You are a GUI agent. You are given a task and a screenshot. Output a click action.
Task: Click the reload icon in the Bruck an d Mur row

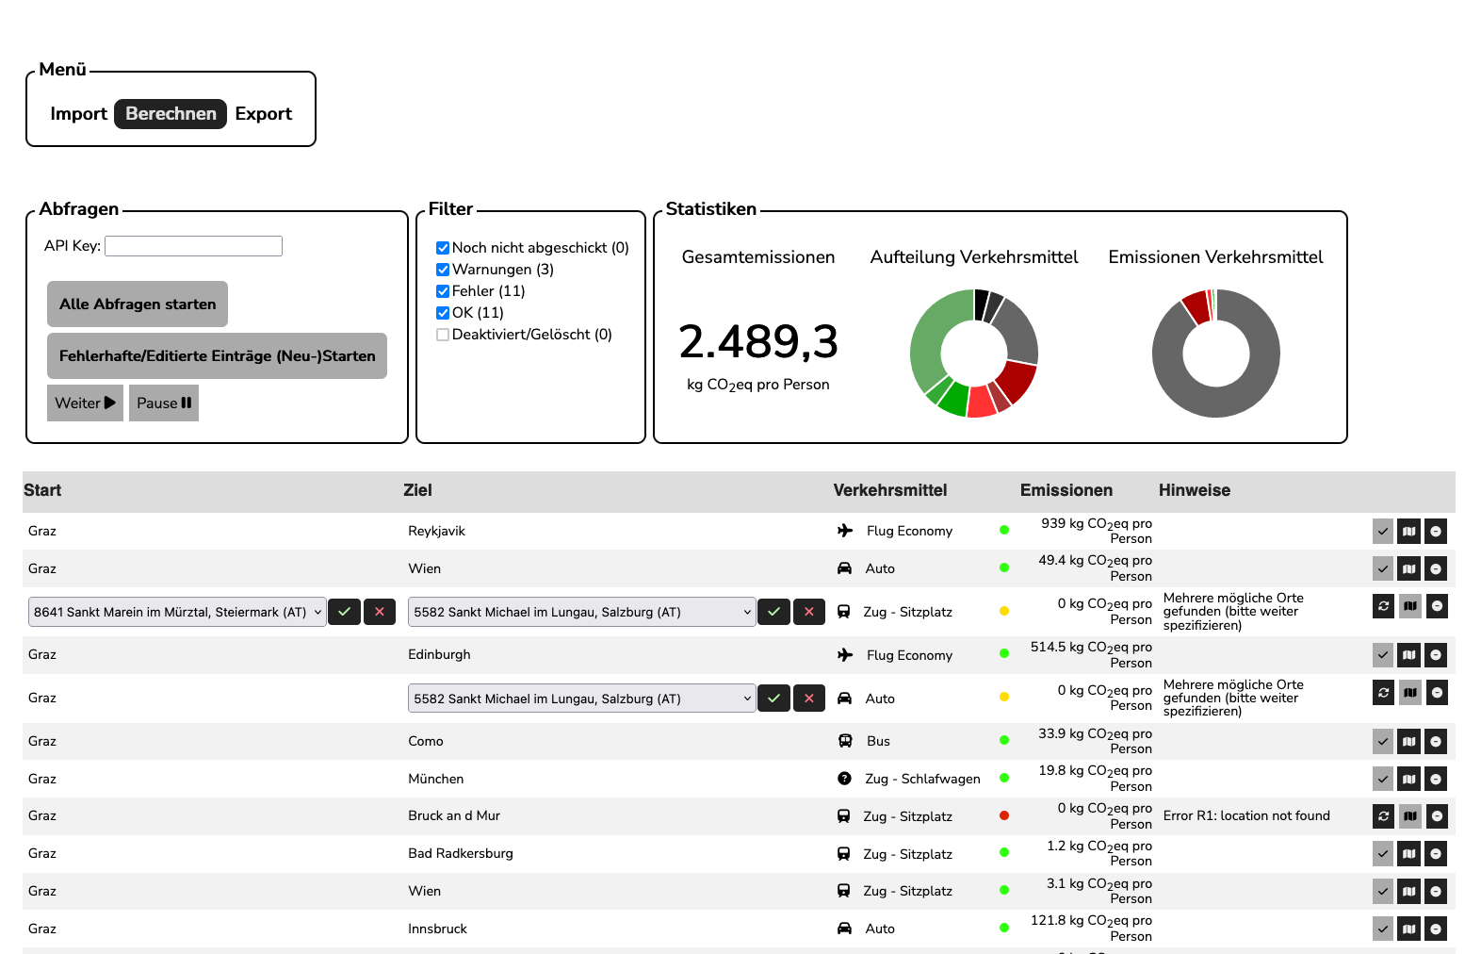(x=1383, y=816)
